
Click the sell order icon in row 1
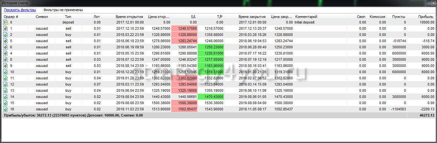(x=6, y=29)
